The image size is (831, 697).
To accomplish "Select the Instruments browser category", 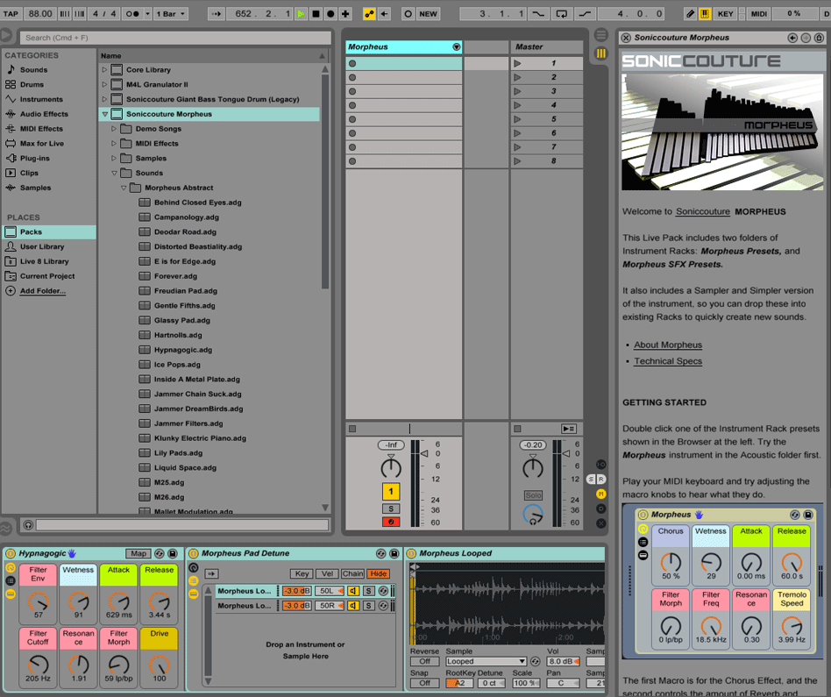I will point(41,99).
